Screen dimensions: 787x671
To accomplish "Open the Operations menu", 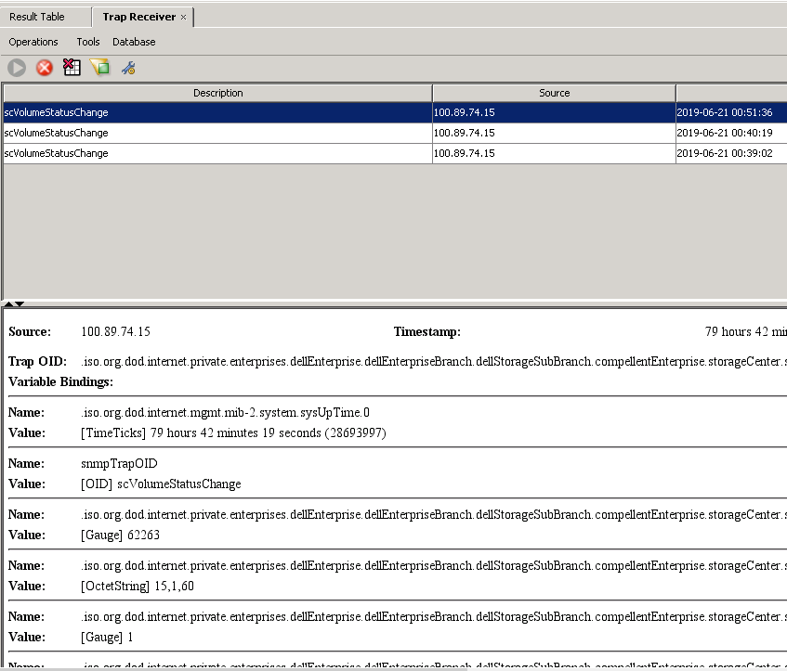I will 33,42.
